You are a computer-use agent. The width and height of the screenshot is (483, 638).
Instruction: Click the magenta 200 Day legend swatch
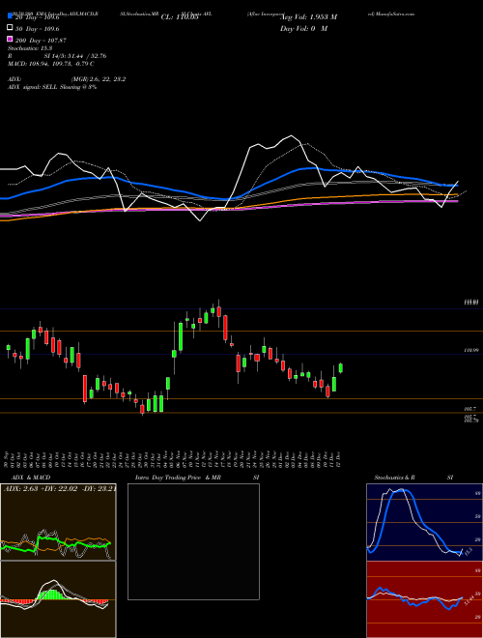coord(10,39)
